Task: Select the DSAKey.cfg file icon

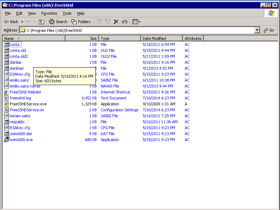Action: click(x=7, y=74)
